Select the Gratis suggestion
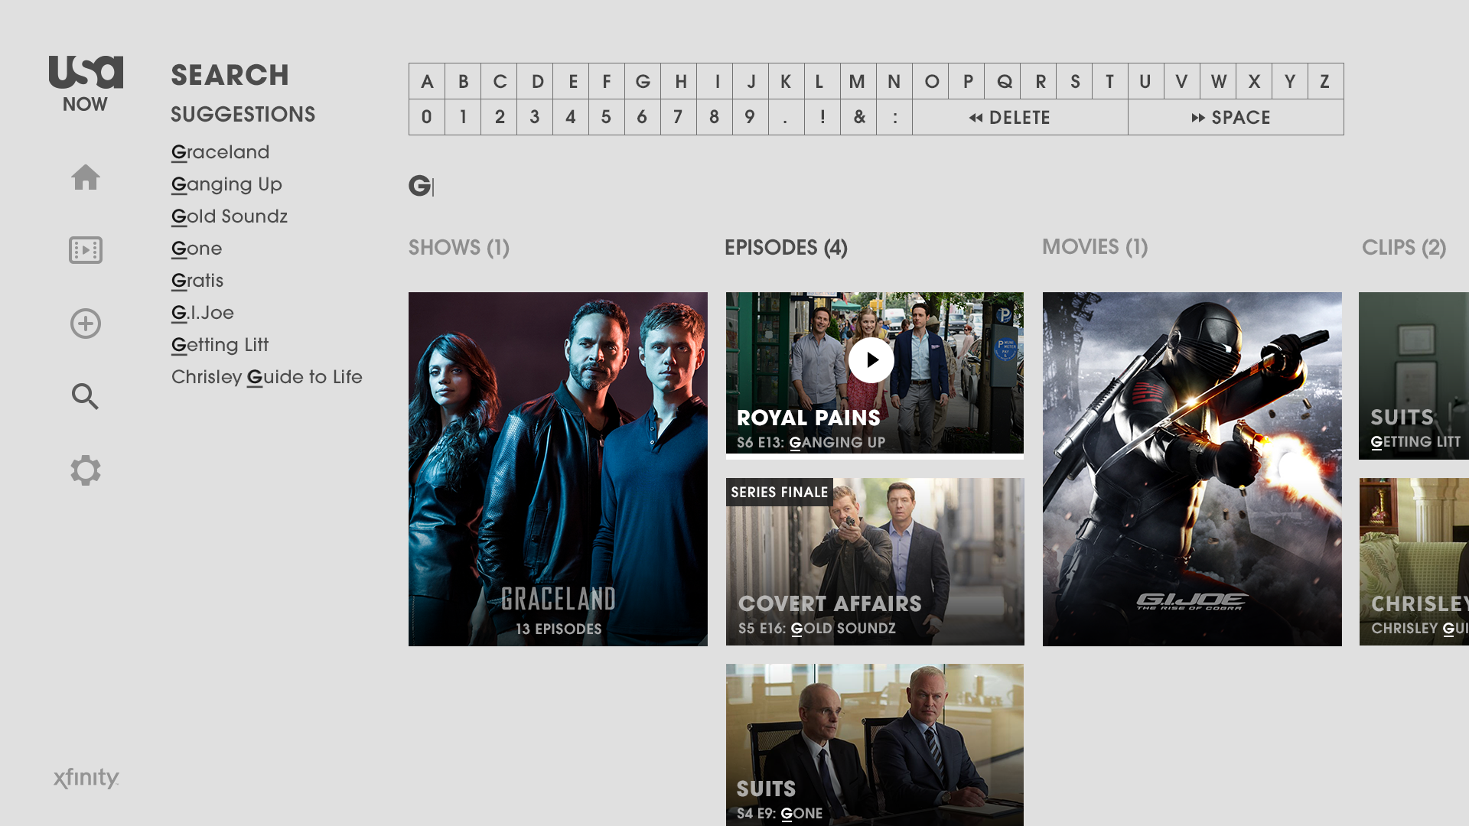 (x=197, y=281)
